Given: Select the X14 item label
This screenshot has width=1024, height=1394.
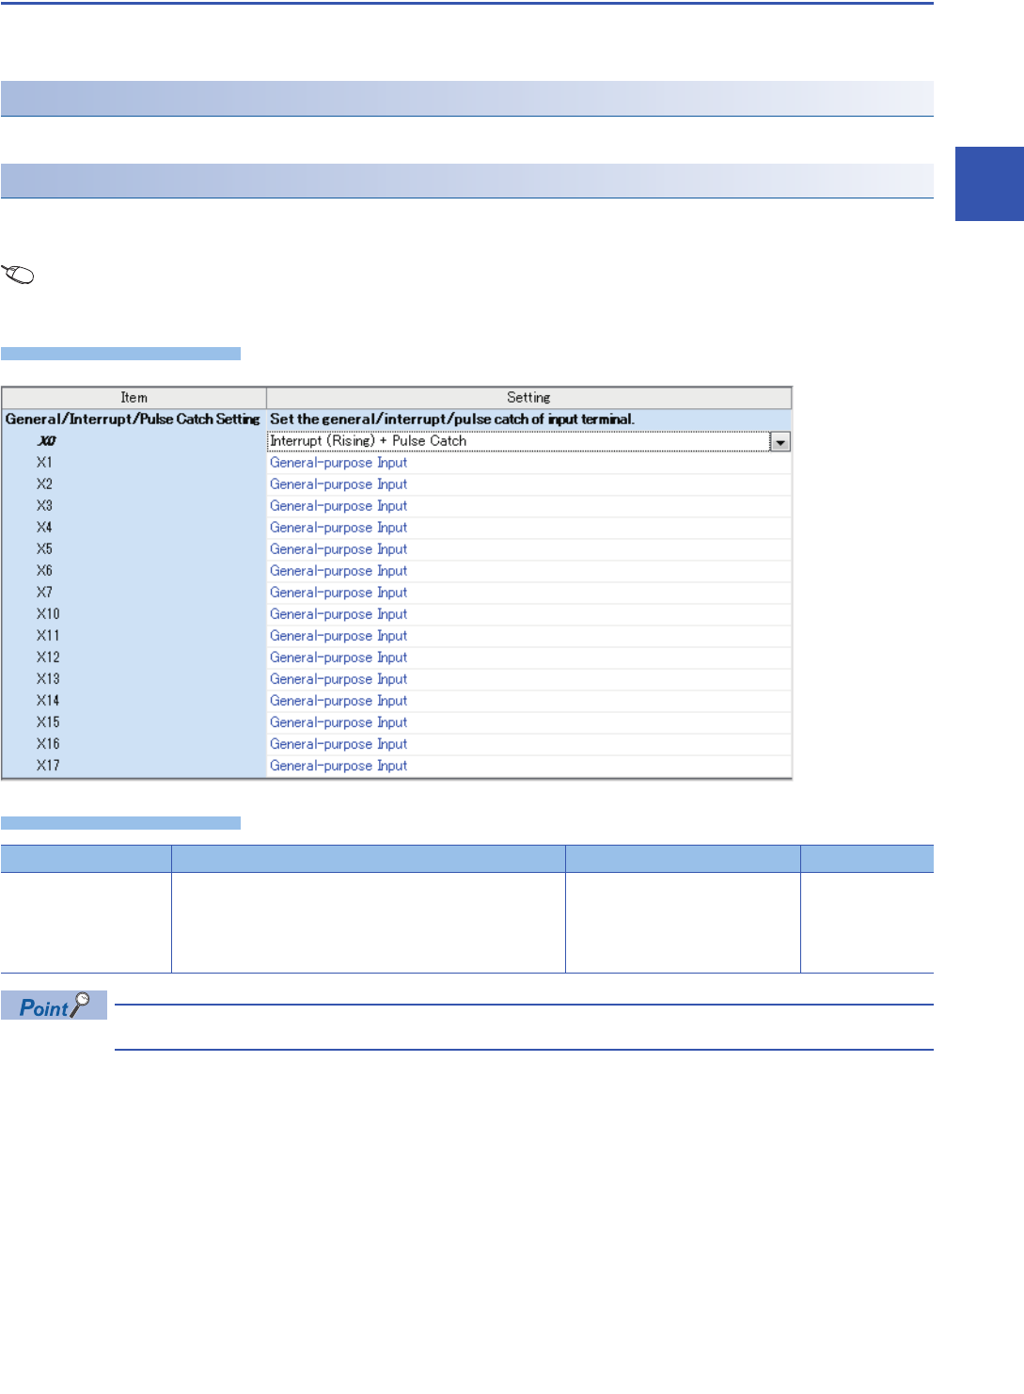Looking at the screenshot, I should [x=48, y=701].
